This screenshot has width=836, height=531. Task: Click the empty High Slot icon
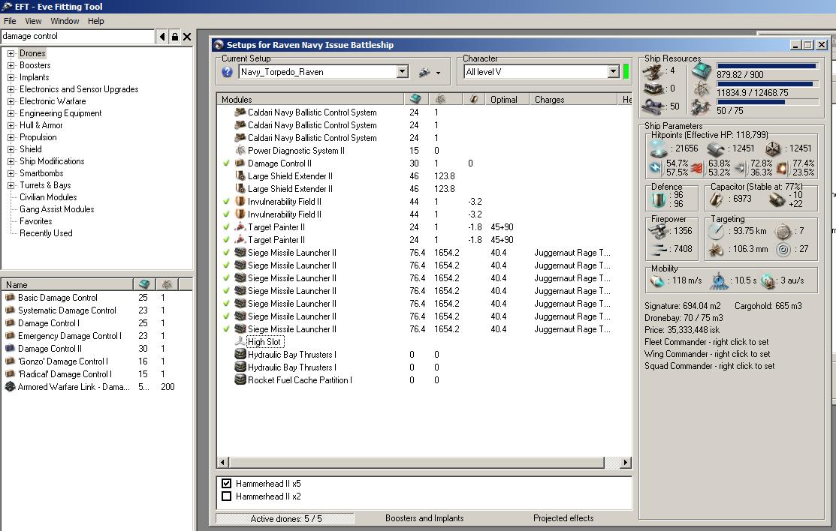pos(240,341)
